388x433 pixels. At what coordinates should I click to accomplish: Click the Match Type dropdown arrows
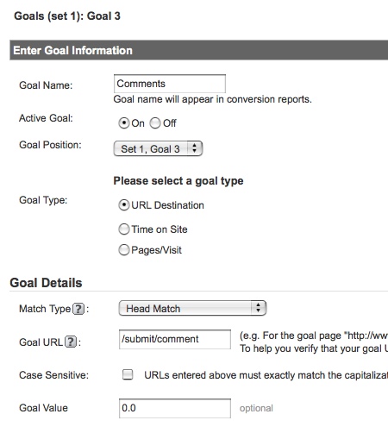point(259,308)
